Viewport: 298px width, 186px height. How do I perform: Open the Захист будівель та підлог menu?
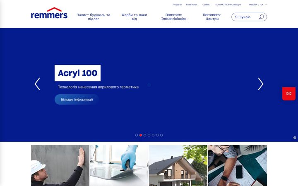point(94,17)
